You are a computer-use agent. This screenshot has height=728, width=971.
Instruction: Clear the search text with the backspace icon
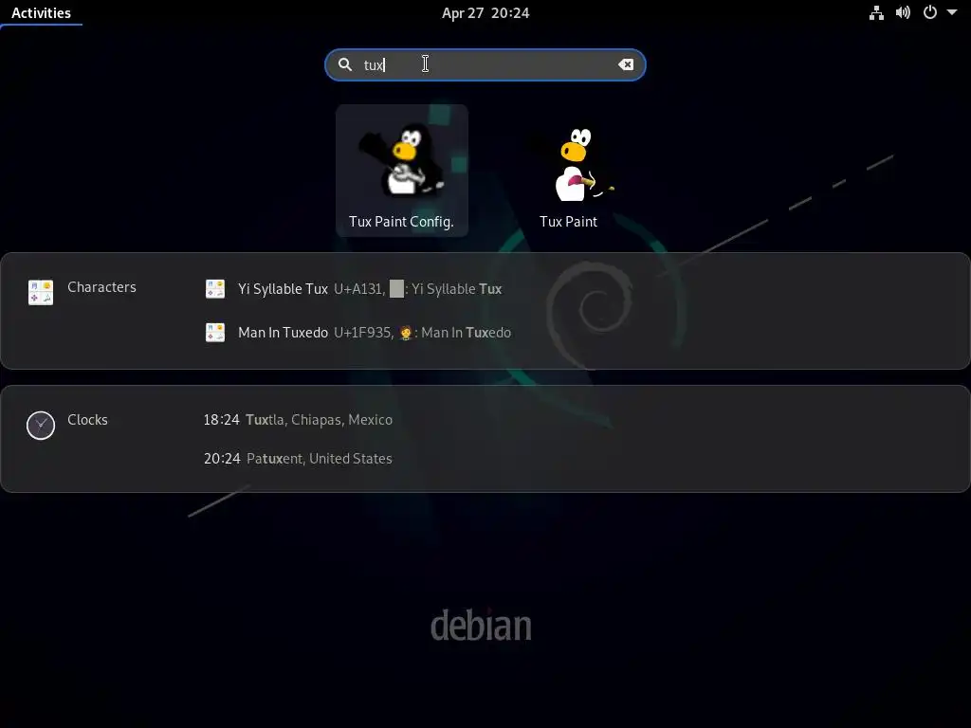(626, 64)
